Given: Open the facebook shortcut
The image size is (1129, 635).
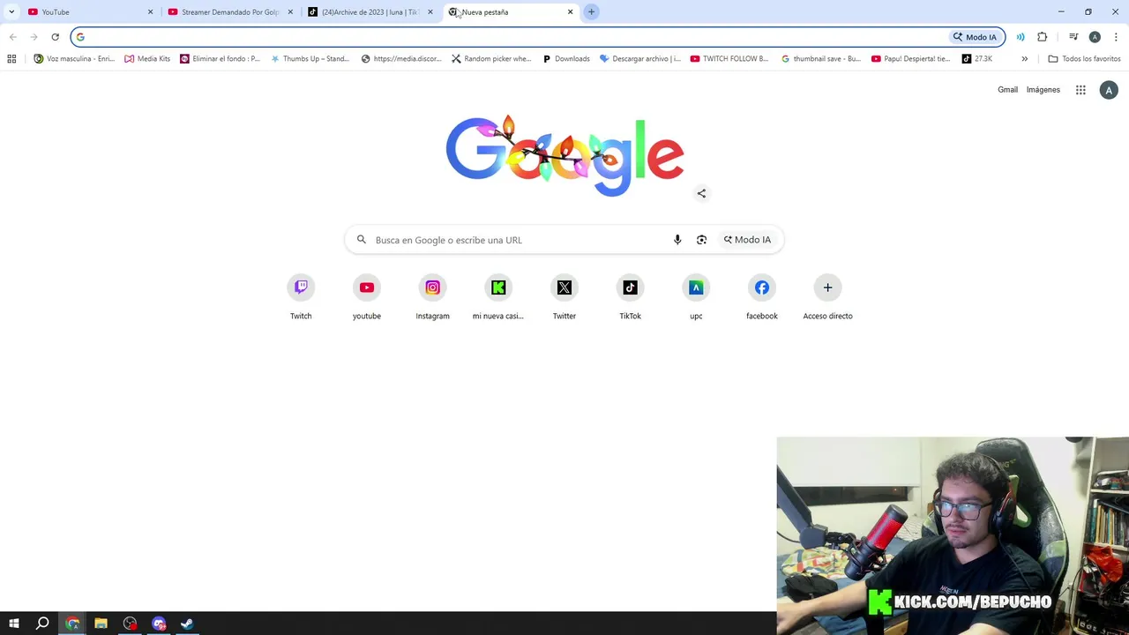Looking at the screenshot, I should click(762, 298).
